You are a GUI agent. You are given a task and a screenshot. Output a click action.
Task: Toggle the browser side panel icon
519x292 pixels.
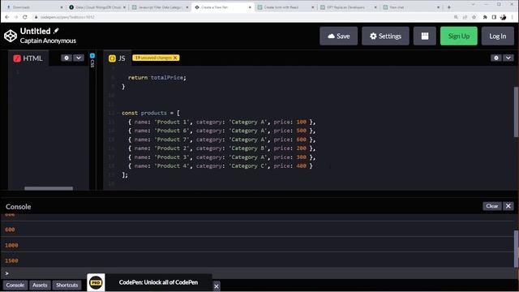pos(494,17)
